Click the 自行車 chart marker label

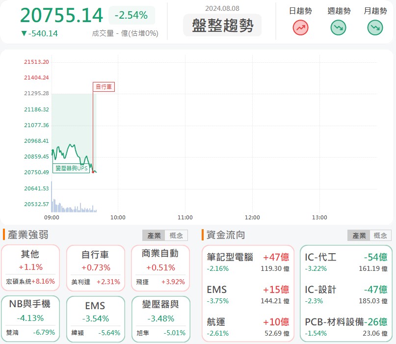click(104, 87)
